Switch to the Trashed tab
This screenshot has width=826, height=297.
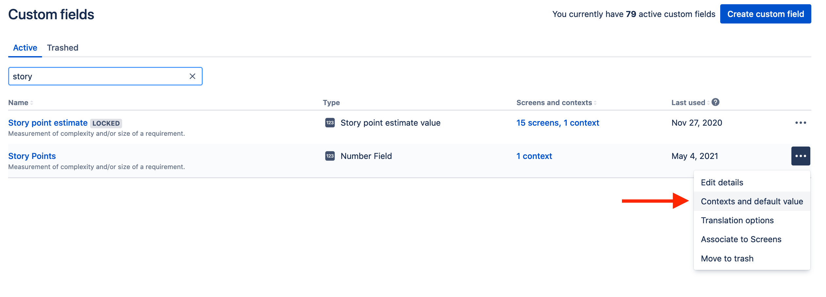point(63,48)
